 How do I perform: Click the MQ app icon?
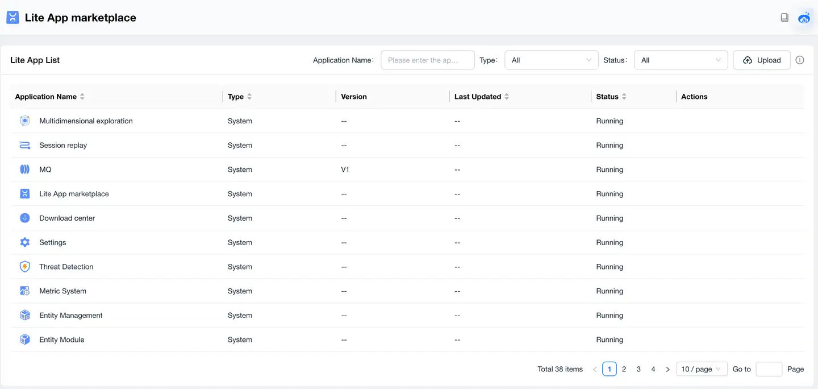click(x=25, y=169)
